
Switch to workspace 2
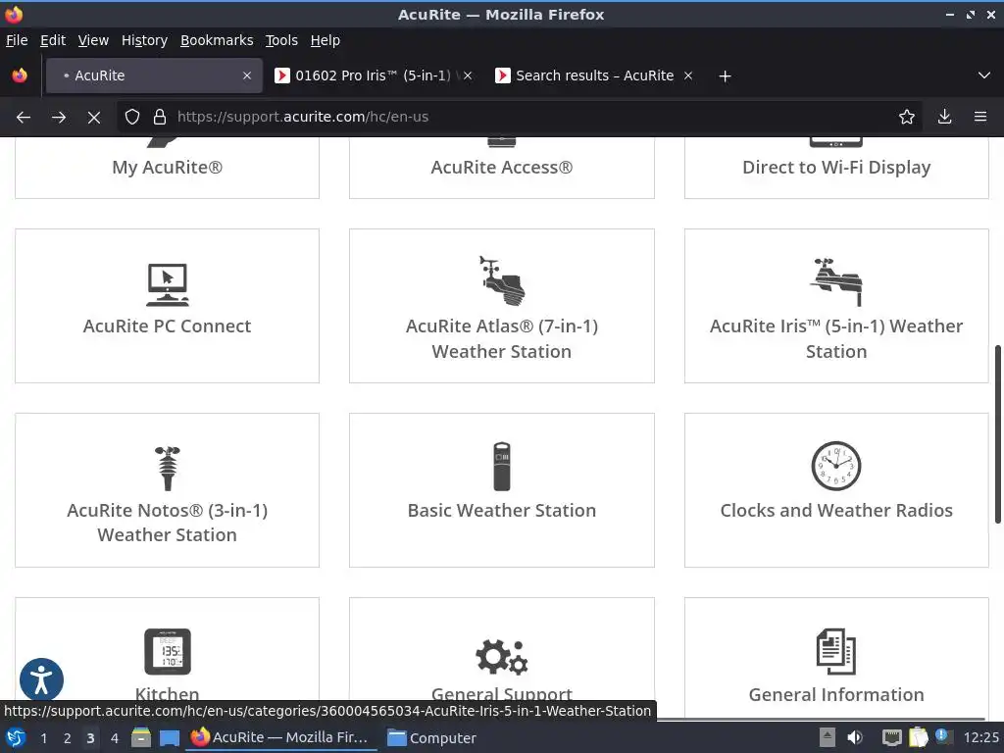coord(68,738)
